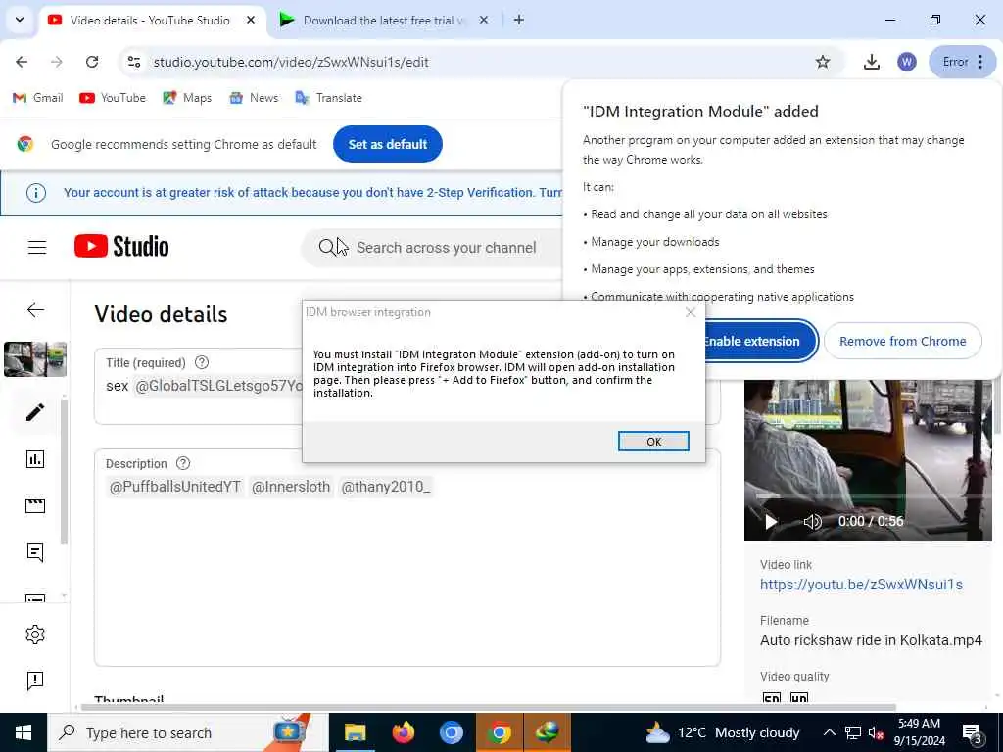This screenshot has width=1003, height=752.
Task: Click the 2-Step Verification warning info icon
Action: [x=36, y=193]
